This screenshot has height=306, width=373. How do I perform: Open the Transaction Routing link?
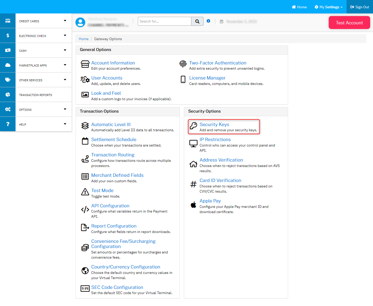click(x=113, y=155)
